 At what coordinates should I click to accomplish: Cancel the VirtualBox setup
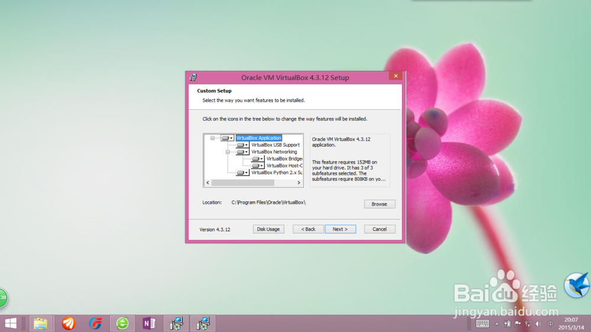[x=379, y=229]
